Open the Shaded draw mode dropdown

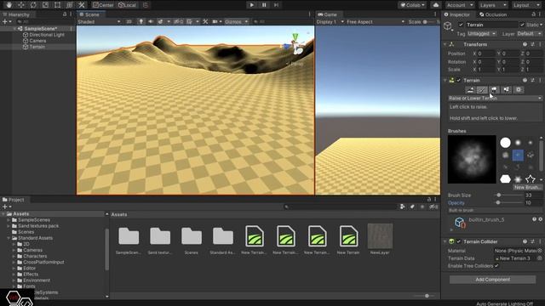pyautogui.click(x=99, y=21)
